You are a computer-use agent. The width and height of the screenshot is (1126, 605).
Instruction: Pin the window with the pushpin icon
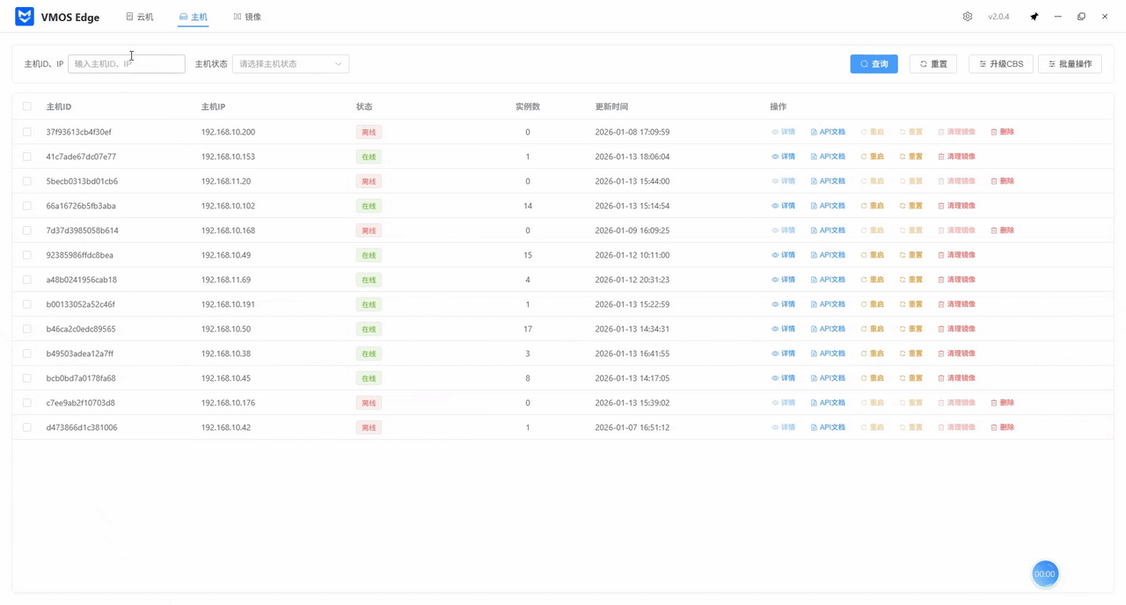coord(1035,17)
